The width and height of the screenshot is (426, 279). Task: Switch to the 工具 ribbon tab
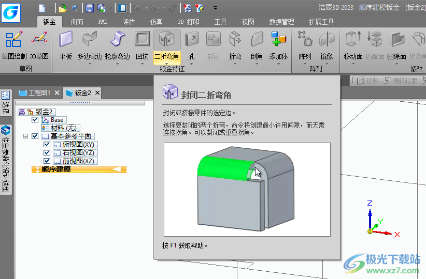click(x=220, y=22)
